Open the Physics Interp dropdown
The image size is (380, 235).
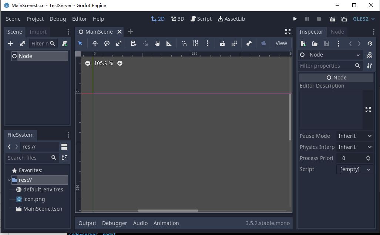coord(354,147)
